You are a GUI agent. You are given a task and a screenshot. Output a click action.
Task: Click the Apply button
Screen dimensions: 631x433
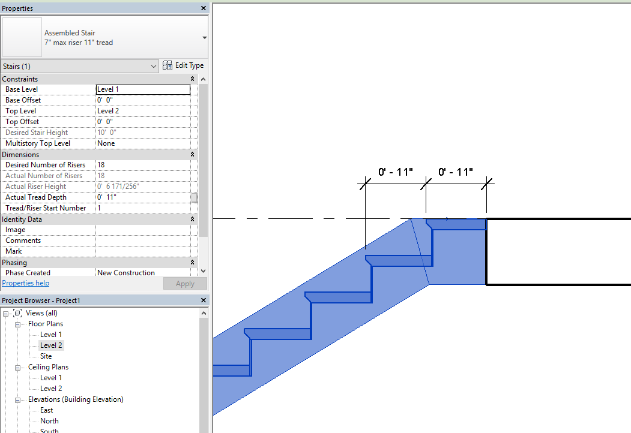185,284
